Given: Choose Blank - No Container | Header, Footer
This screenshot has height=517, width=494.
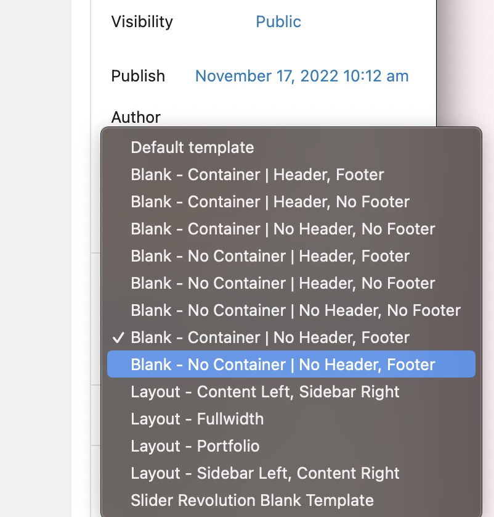Looking at the screenshot, I should click(270, 256).
